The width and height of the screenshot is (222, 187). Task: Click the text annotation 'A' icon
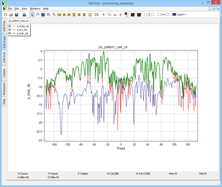click(120, 15)
